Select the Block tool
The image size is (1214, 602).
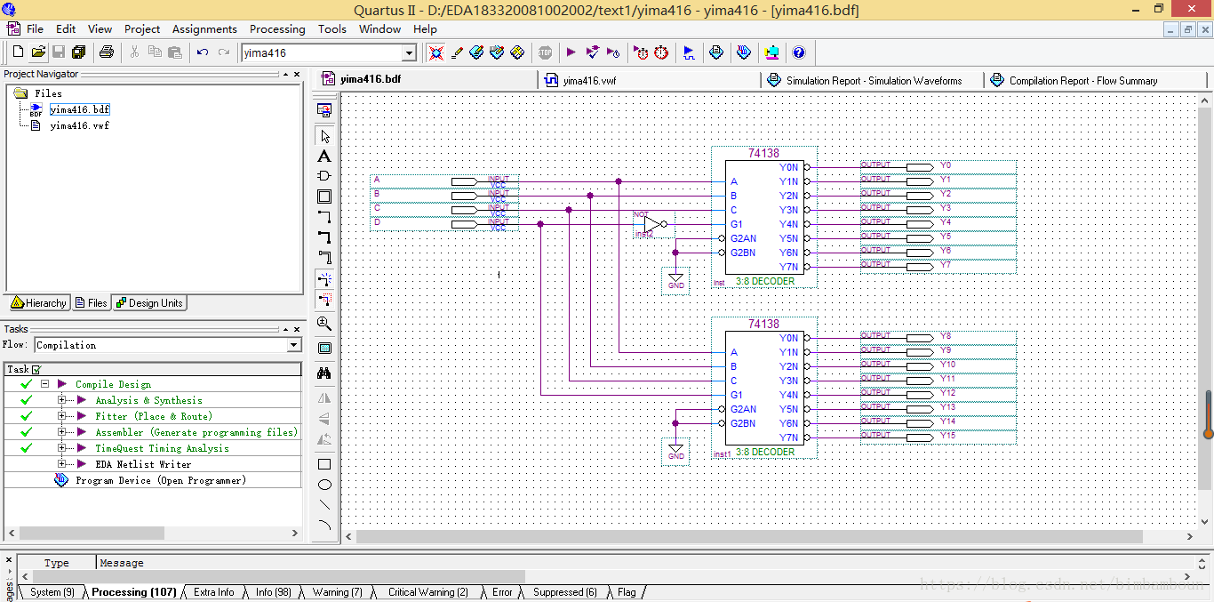click(x=324, y=197)
